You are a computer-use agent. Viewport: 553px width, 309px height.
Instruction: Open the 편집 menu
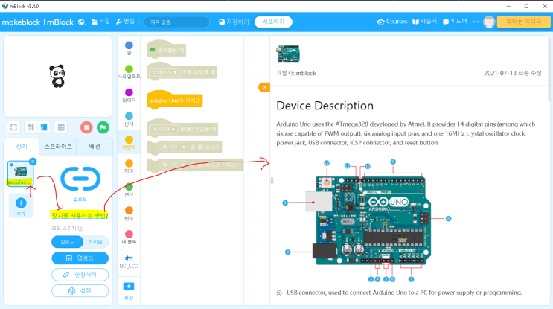pyautogui.click(x=125, y=22)
